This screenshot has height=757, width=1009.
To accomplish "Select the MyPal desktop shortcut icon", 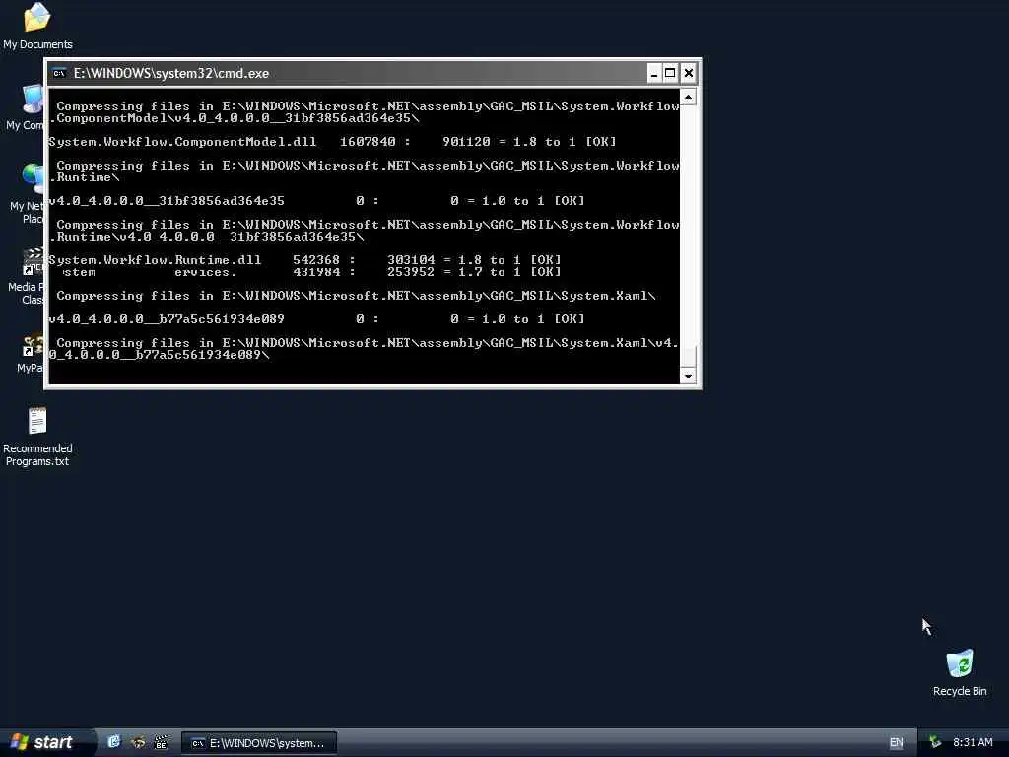I will pos(30,354).
